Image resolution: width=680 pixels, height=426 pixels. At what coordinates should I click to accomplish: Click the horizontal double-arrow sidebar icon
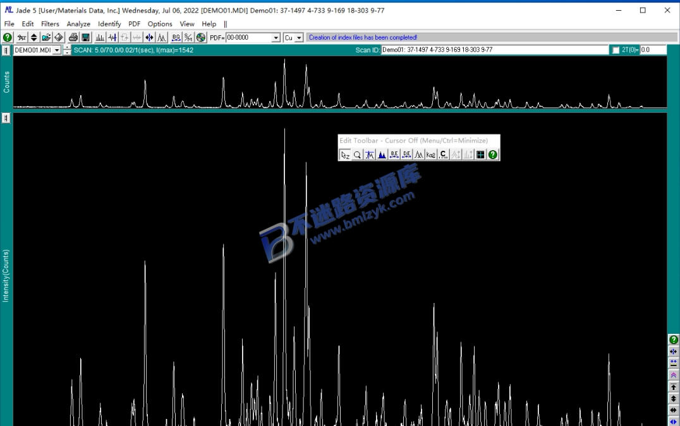tap(674, 410)
